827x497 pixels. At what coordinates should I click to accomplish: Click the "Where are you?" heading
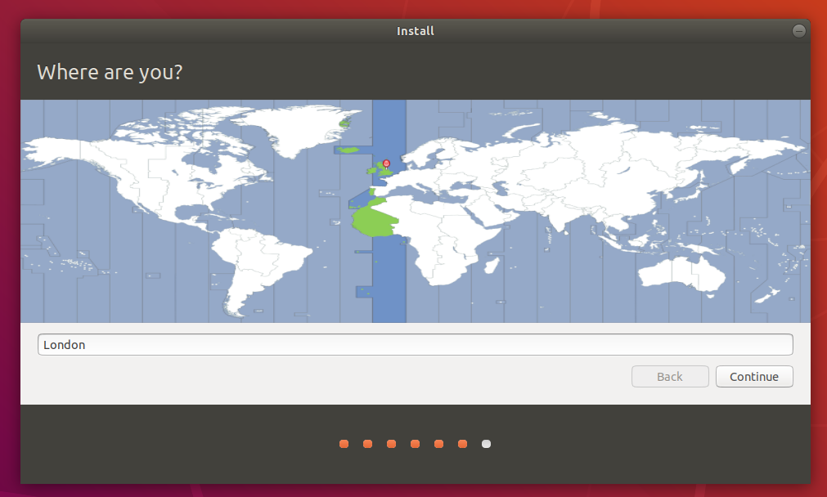(x=110, y=72)
